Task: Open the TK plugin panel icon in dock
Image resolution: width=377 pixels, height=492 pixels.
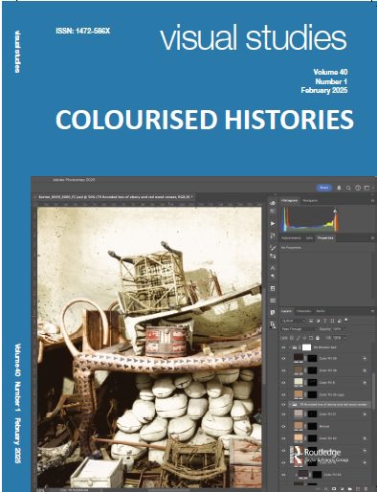Action: pos(273,325)
